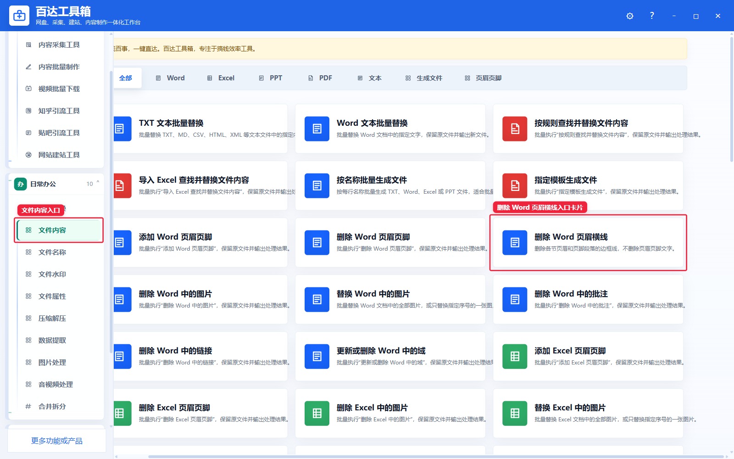This screenshot has width=734, height=459.
Task: Select 文件名称 in the sidebar
Action: [59, 252]
